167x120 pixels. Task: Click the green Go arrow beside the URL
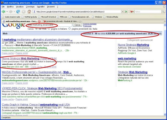coord(126,12)
